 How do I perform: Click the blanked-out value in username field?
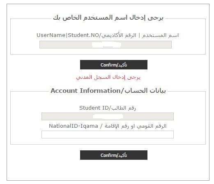coord(106,45)
